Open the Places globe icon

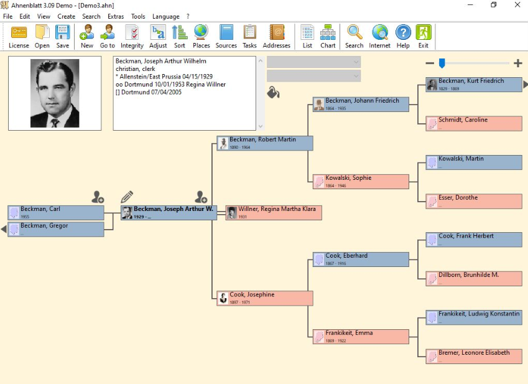click(x=201, y=36)
